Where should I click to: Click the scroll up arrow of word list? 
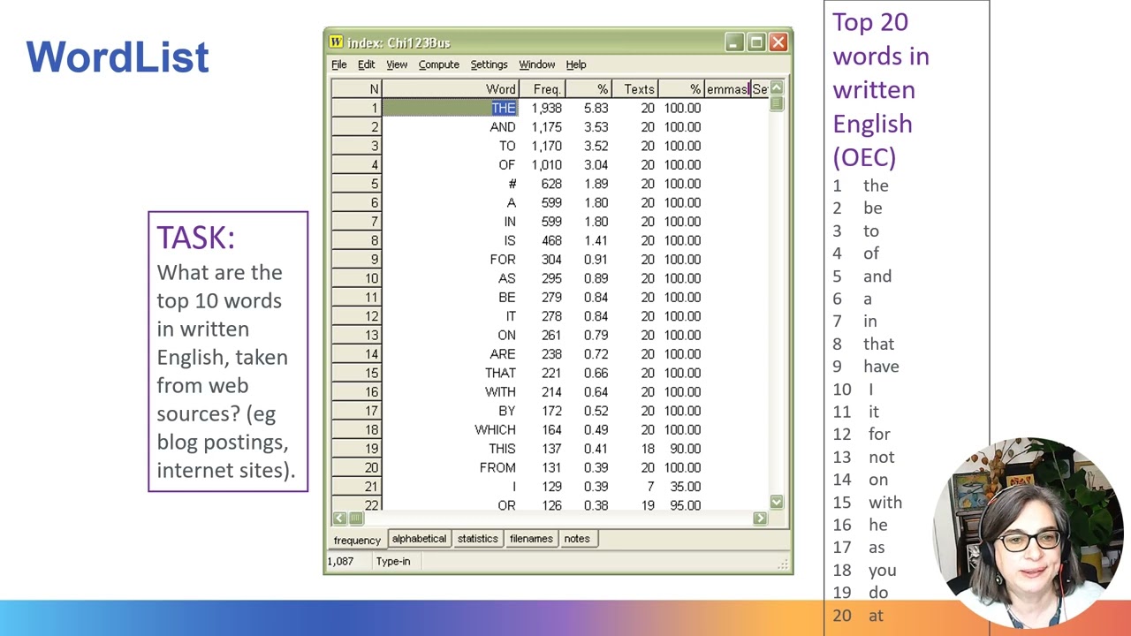pyautogui.click(x=776, y=87)
